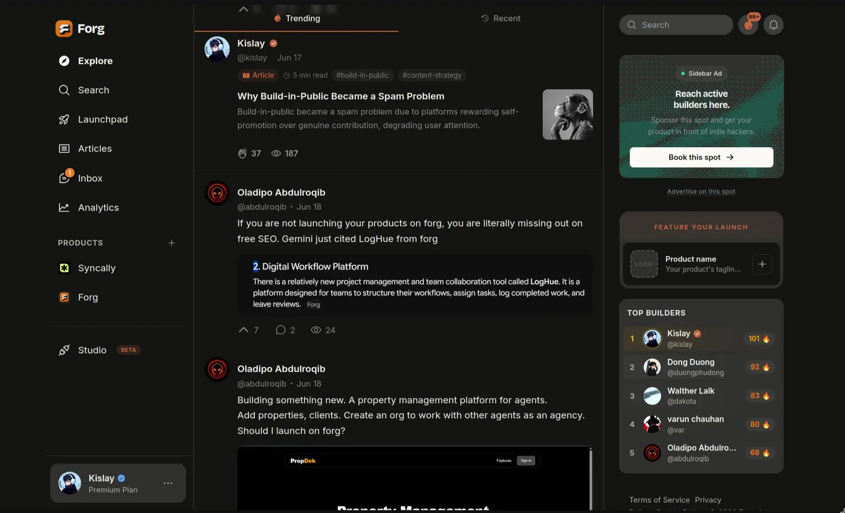This screenshot has height=513, width=845.
Task: Select the Forg product in sidebar
Action: click(78, 297)
